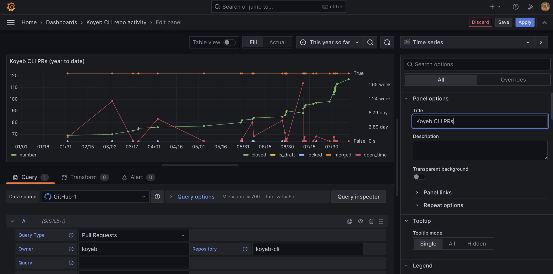Click the info icon next to Owner
Screen dimensions: 553x274
click(71, 249)
